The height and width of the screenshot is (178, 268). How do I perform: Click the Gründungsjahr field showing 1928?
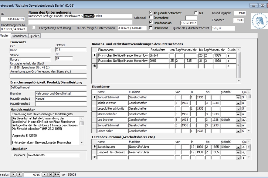(239, 13)
